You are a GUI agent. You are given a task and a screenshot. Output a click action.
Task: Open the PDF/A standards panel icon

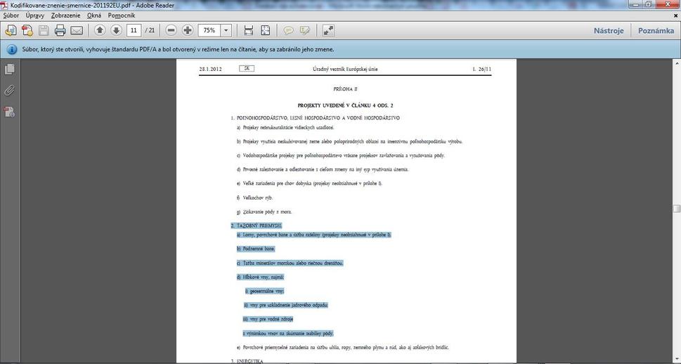pos(10,112)
